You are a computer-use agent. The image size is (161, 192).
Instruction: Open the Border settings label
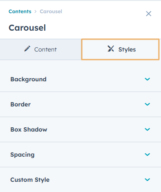click(20, 104)
